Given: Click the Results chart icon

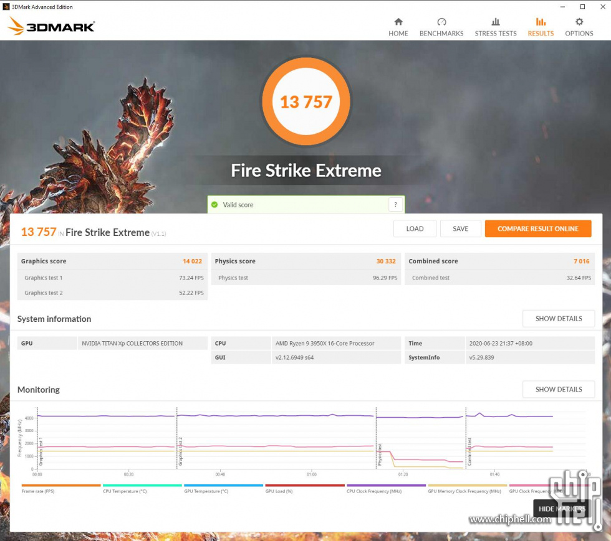Looking at the screenshot, I should pyautogui.click(x=541, y=22).
